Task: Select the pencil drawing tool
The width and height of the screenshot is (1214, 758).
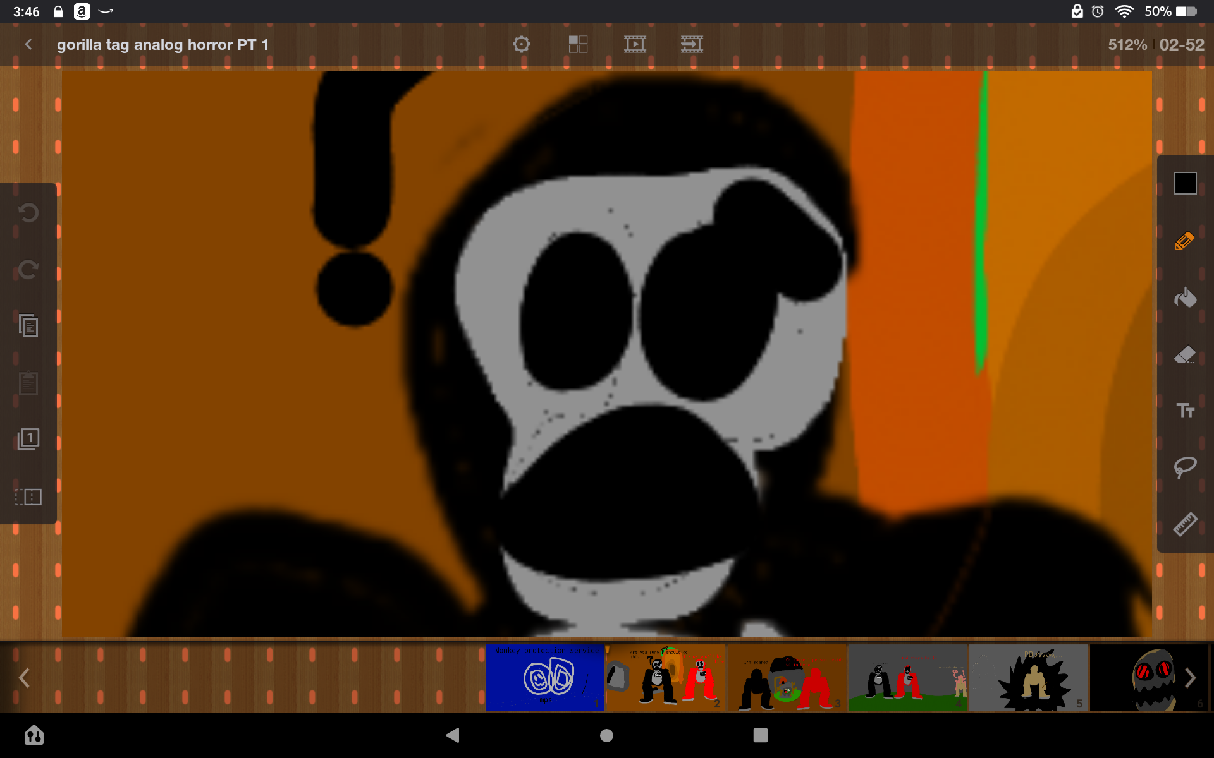Action: tap(1185, 241)
